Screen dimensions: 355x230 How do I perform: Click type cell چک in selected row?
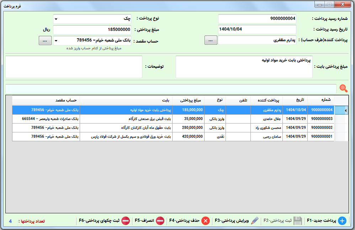click(215, 110)
